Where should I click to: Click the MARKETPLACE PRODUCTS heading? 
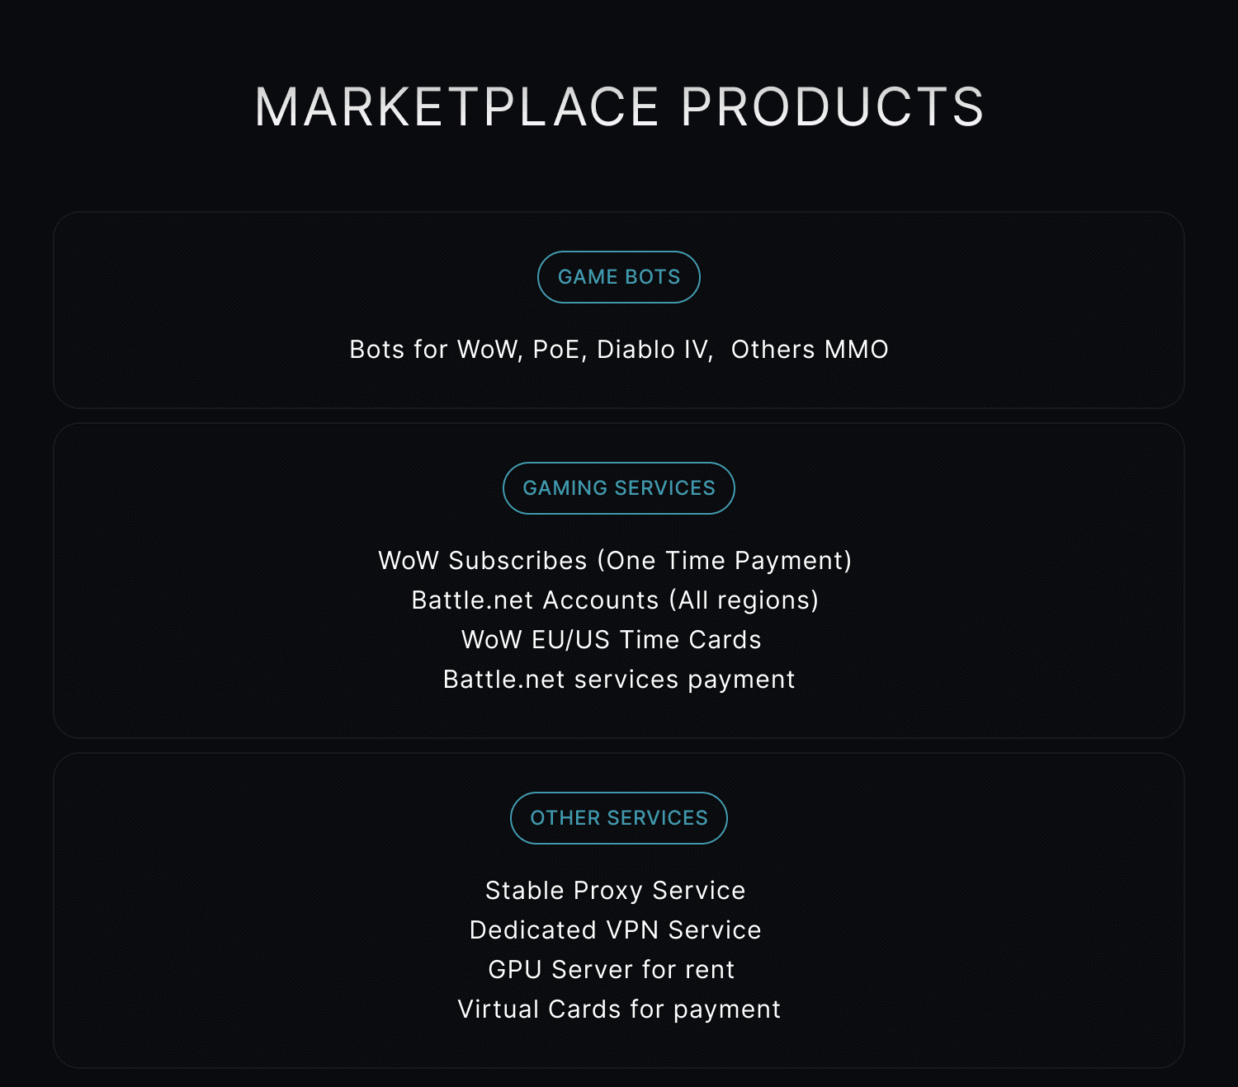(x=619, y=107)
